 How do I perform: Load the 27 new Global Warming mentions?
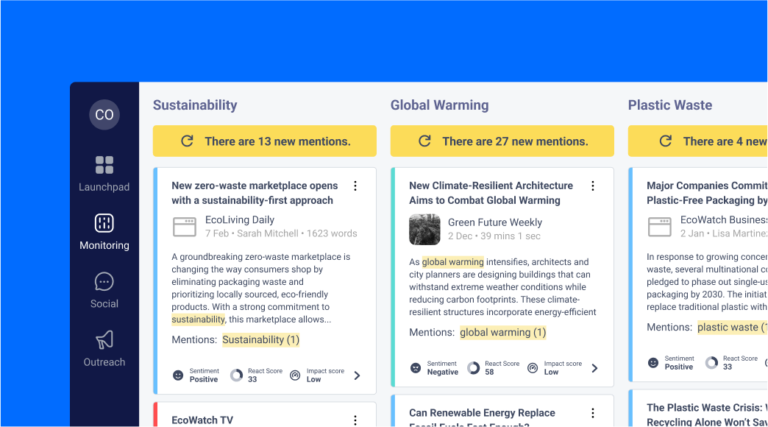(502, 141)
